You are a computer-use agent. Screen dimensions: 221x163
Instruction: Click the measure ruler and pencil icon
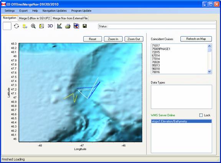point(59,26)
